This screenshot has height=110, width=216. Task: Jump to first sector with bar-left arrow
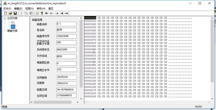(47, 13)
